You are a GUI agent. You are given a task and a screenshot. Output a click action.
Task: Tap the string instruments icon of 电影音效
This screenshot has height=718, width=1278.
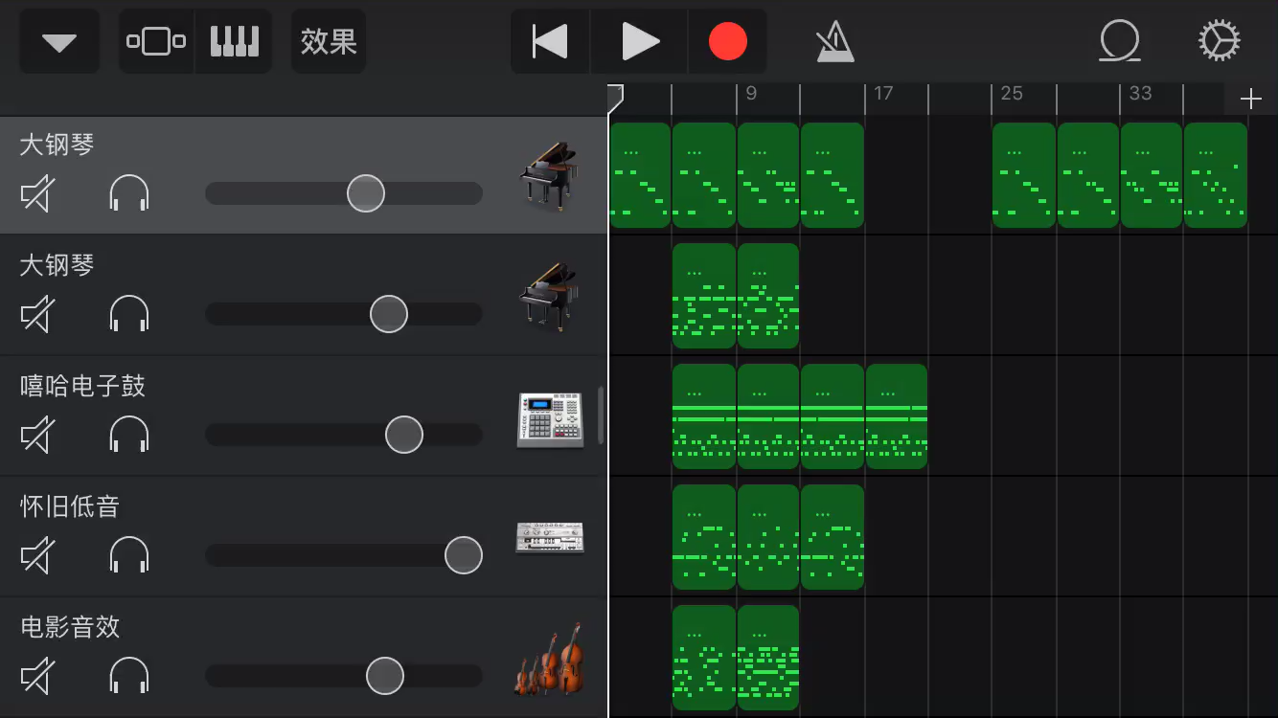[549, 659]
